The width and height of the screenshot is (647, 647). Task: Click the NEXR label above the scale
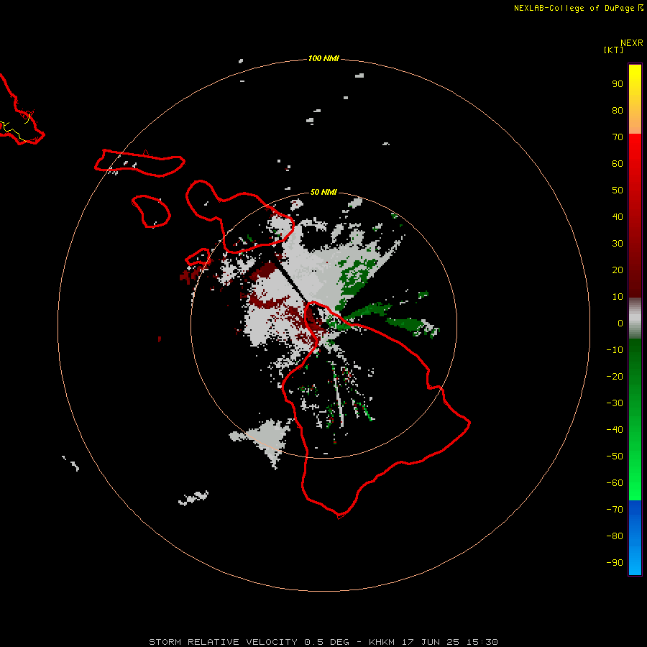[631, 43]
